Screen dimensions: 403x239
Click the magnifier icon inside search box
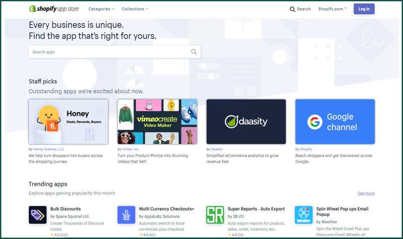coord(194,52)
